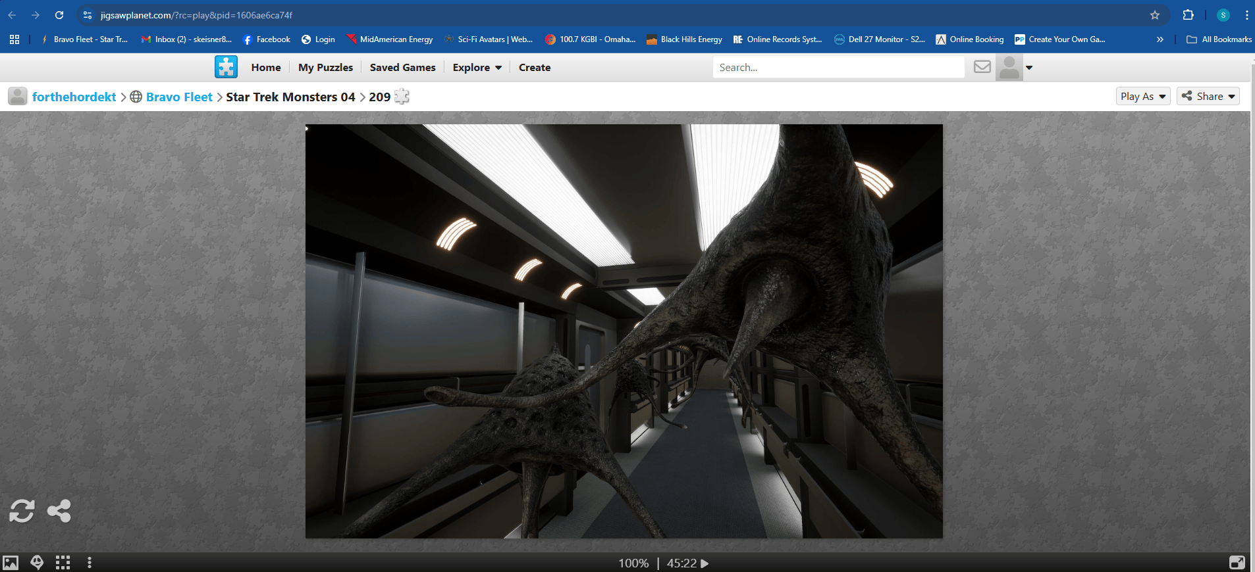
Task: Open the All Bookmarks folder
Action: 1219,39
